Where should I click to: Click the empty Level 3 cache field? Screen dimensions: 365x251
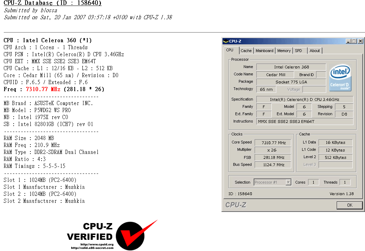coord(335,165)
